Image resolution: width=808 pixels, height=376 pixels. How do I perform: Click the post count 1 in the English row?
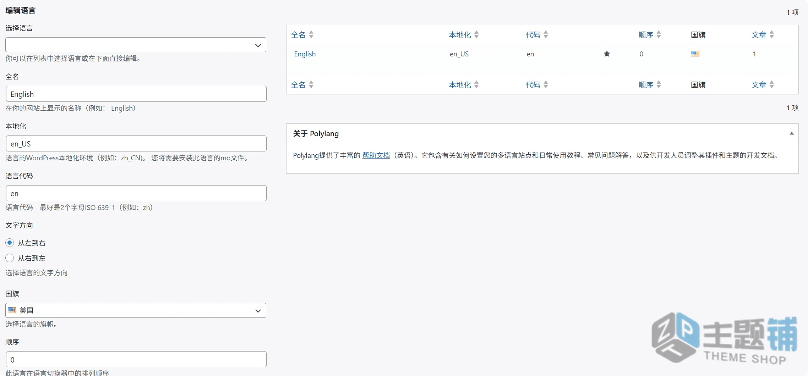(x=754, y=54)
